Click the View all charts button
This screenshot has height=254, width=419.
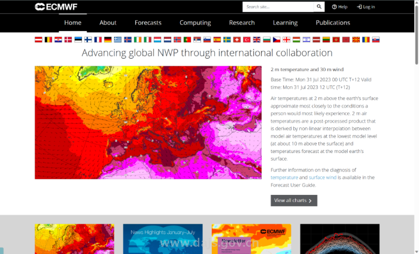(x=294, y=200)
